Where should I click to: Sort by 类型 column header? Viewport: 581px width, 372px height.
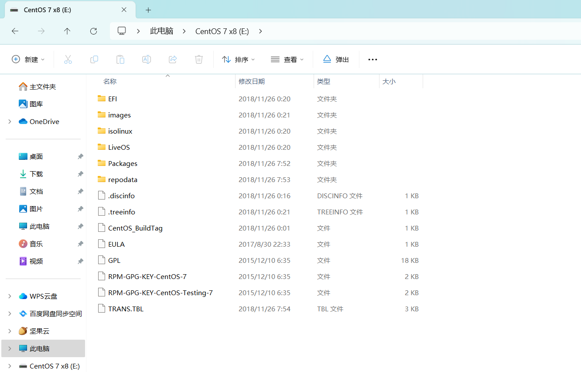324,81
